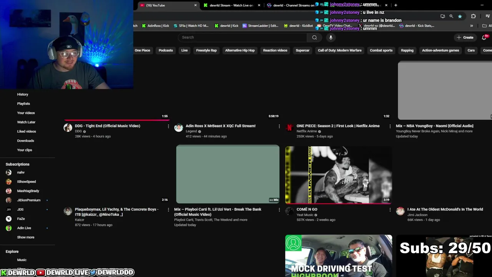Show hidden bookmarks with the overflow chevron
This screenshot has width=492, height=277.
point(472,26)
